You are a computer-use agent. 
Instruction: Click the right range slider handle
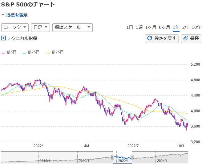click(x=132, y=157)
